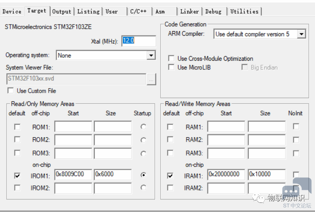Check the ROM2 default checkbox
The image size is (315, 212).
click(17, 139)
